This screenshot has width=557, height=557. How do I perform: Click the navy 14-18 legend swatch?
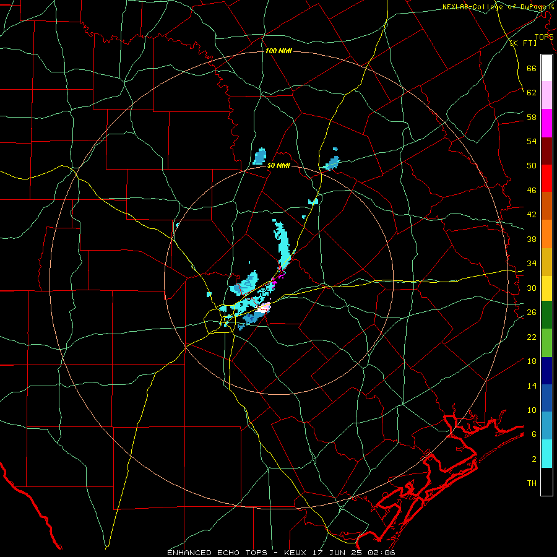coord(546,371)
